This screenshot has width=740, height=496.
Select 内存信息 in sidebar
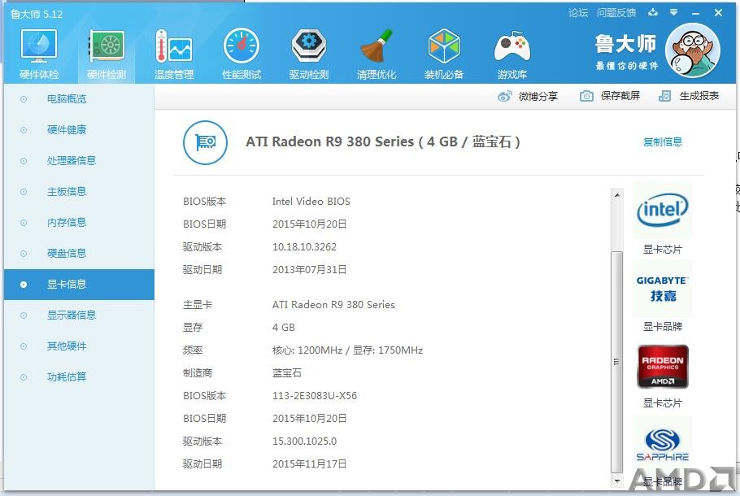point(79,223)
